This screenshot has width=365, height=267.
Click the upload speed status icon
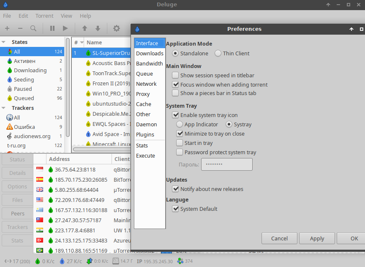pyautogui.click(x=62, y=261)
